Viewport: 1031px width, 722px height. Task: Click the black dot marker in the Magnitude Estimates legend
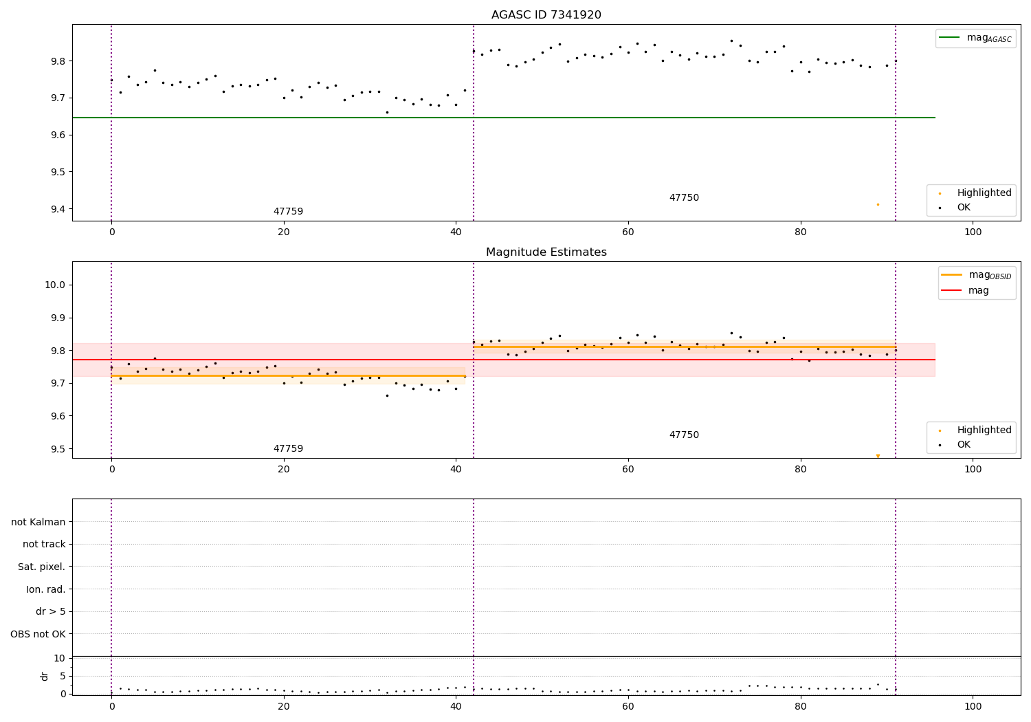940,445
